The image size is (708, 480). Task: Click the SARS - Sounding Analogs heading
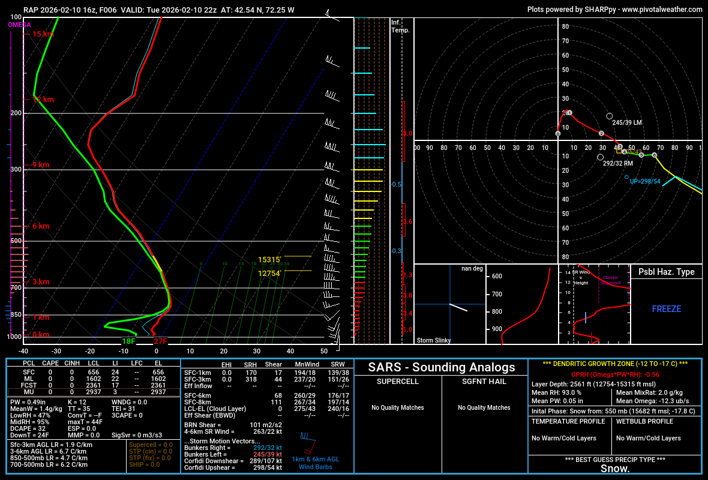(x=442, y=367)
